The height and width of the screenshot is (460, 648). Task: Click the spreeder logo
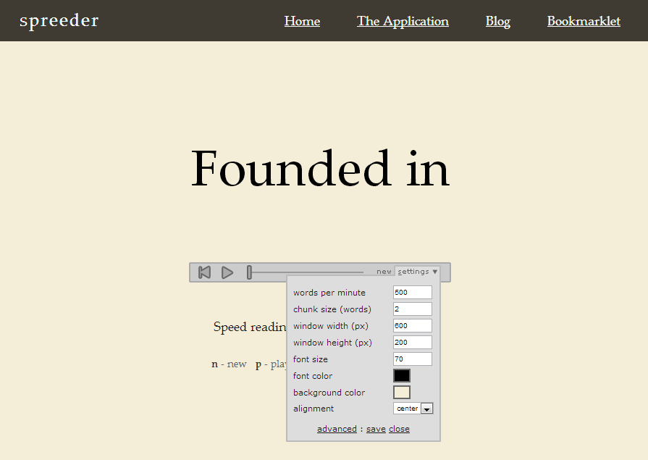[59, 20]
